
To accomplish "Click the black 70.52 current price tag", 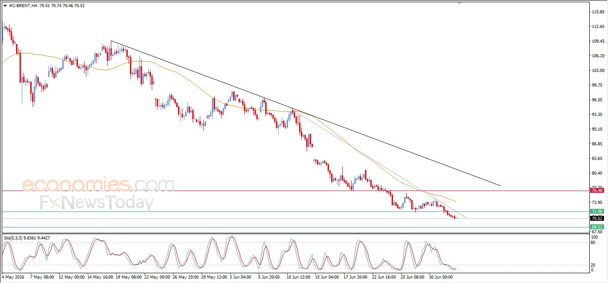I will coord(596,218).
